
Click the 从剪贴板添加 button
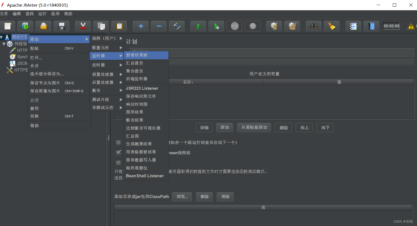(254, 127)
